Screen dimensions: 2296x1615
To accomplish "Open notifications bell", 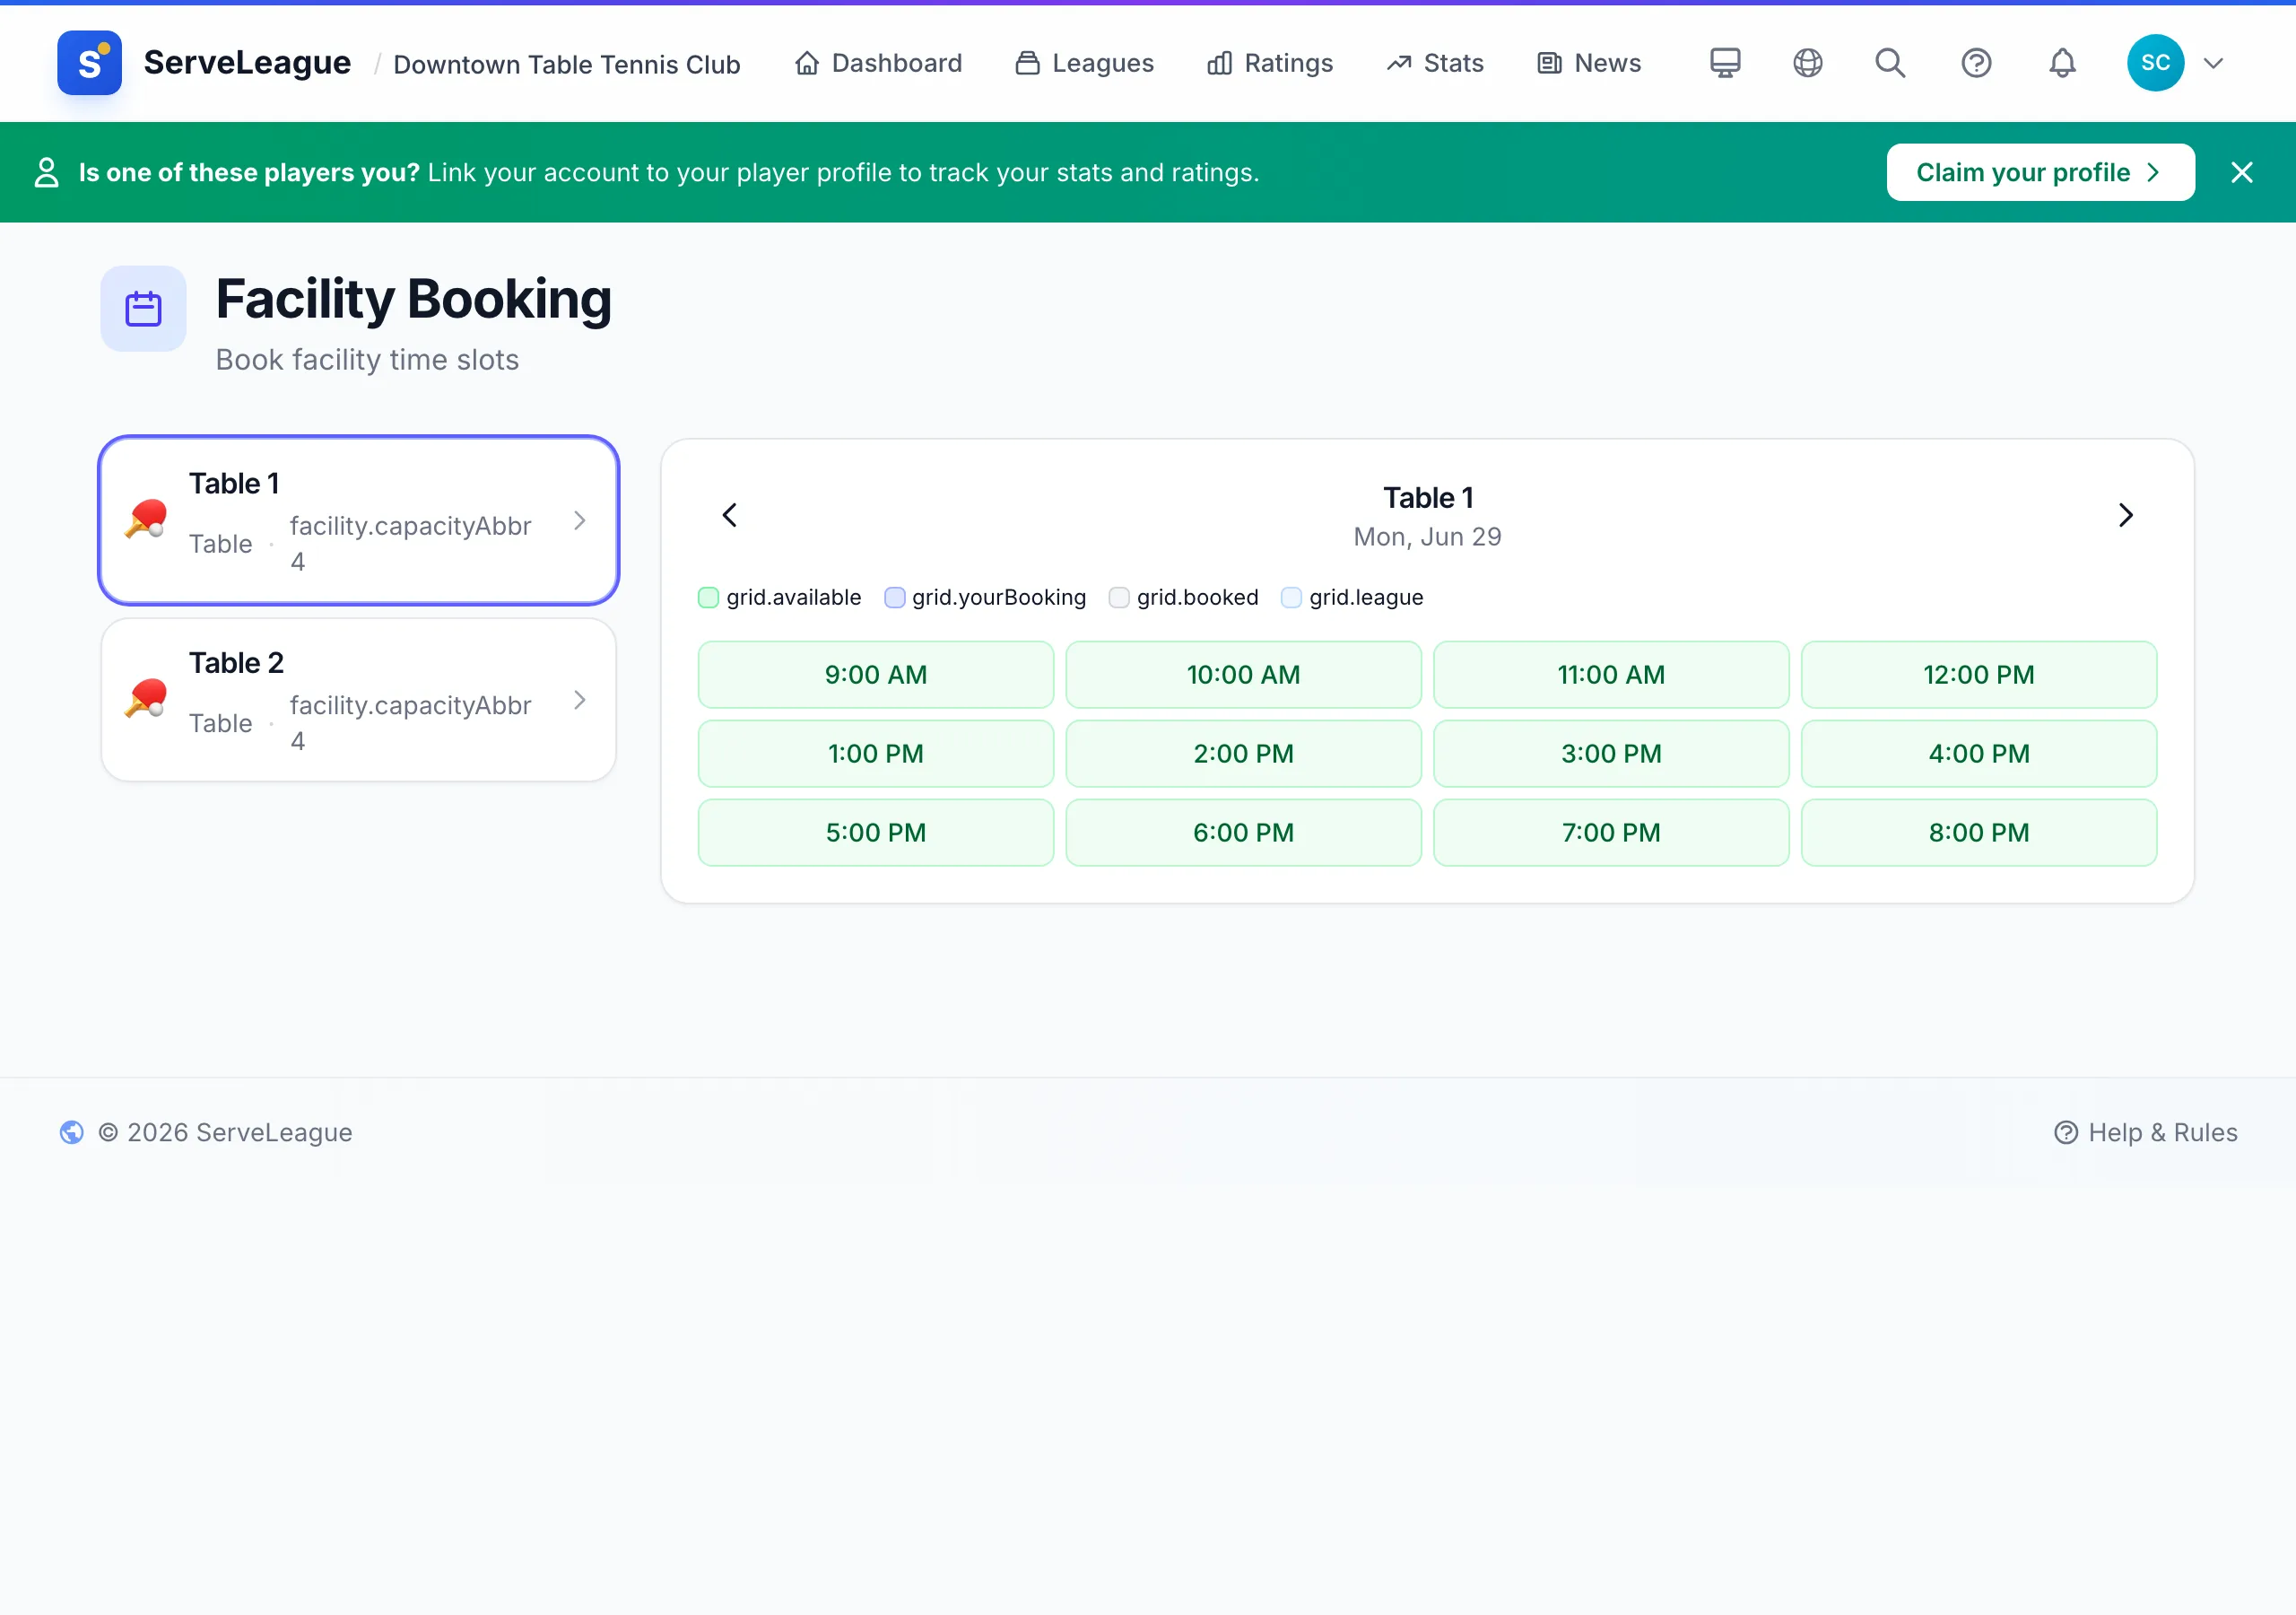I will 2062,63.
